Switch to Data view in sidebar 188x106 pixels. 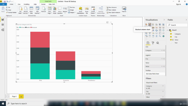pyautogui.click(x=3, y=25)
